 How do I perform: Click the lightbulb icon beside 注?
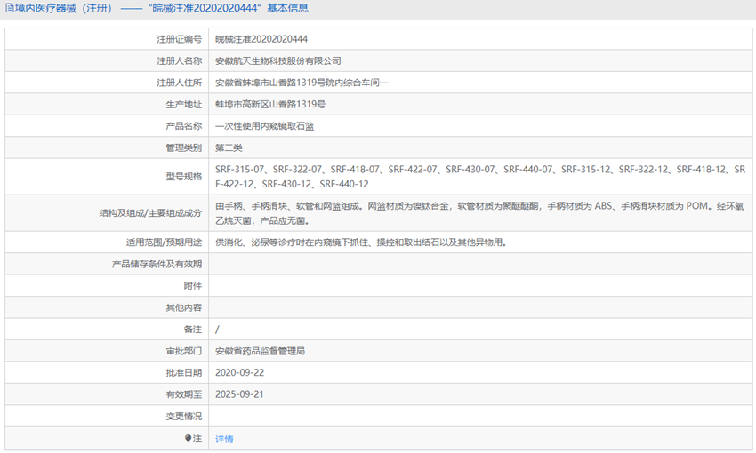click(188, 438)
